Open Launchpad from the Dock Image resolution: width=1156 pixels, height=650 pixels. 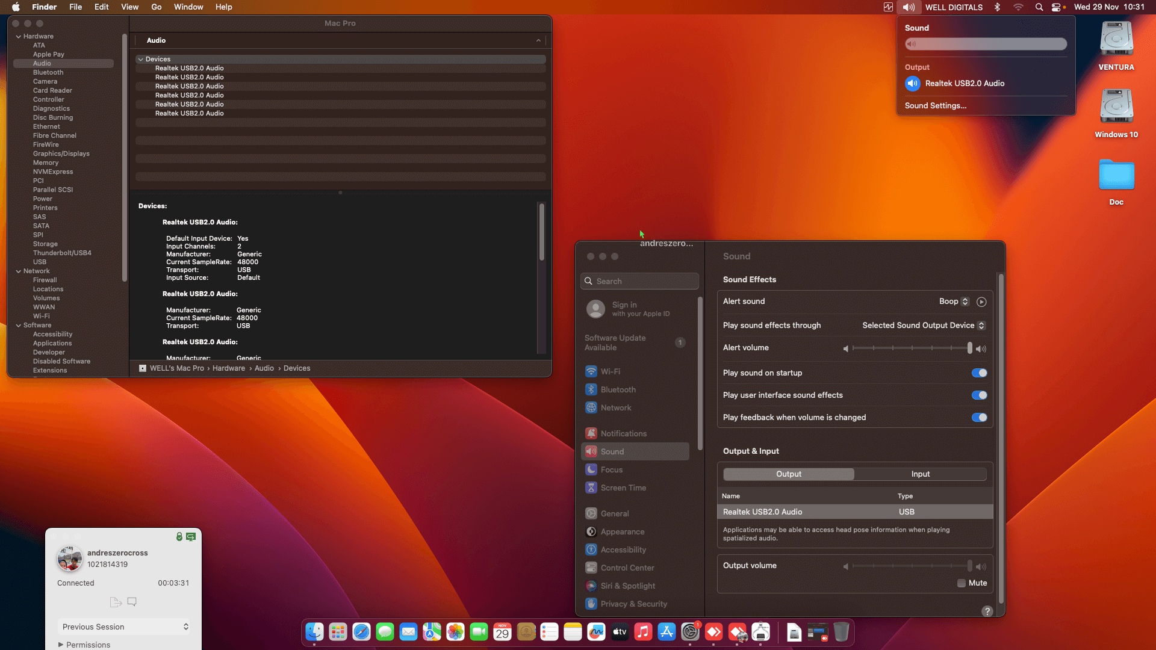[338, 632]
